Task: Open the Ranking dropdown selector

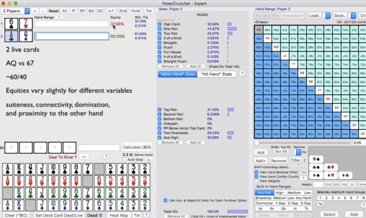Action: click(299, 152)
